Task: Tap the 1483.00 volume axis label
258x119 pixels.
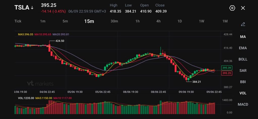Action: pyautogui.click(x=227, y=100)
